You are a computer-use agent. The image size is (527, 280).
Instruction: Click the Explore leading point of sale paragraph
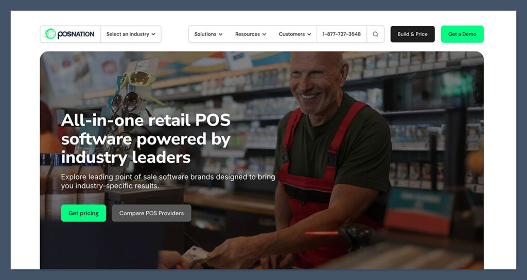click(168, 181)
